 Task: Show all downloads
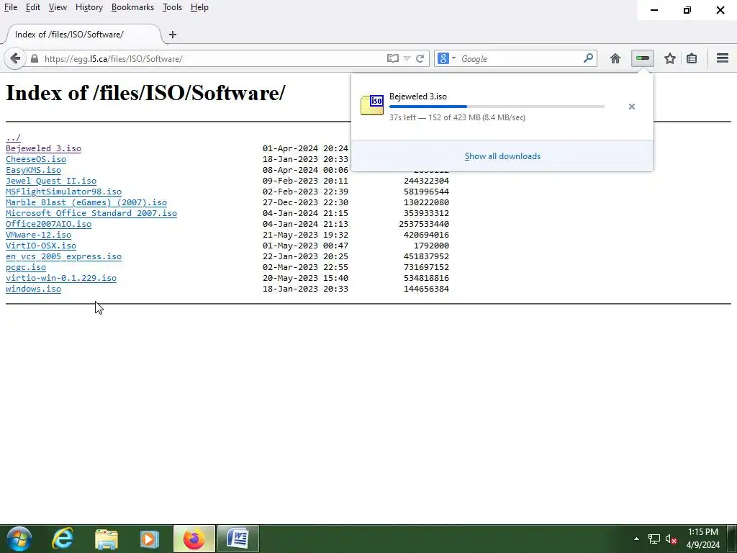502,156
